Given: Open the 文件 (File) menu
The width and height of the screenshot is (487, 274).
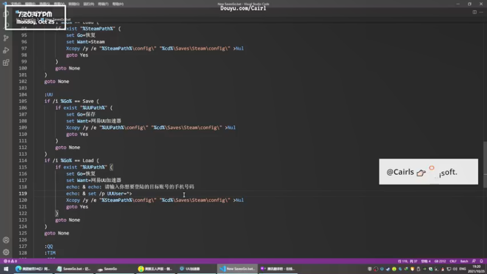Looking at the screenshot, I should (16, 4).
